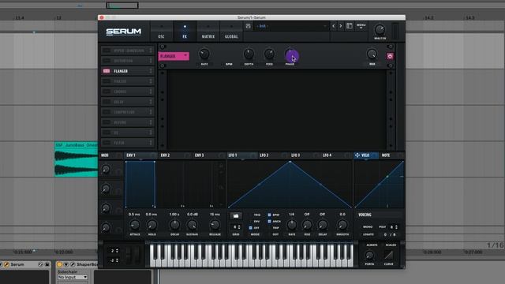Click the Flanger Feed knob
505x284 pixels.
(x=269, y=54)
